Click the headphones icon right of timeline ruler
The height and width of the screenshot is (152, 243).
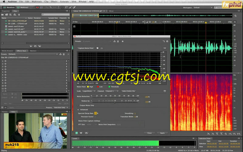[235, 22]
